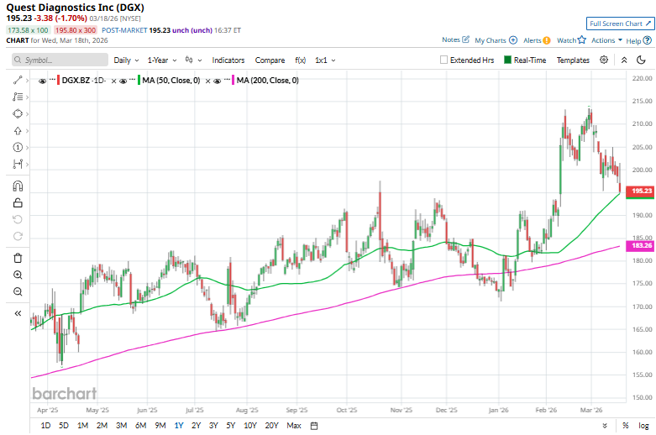Click the Symbol search field
656x435 pixels.
click(x=60, y=60)
